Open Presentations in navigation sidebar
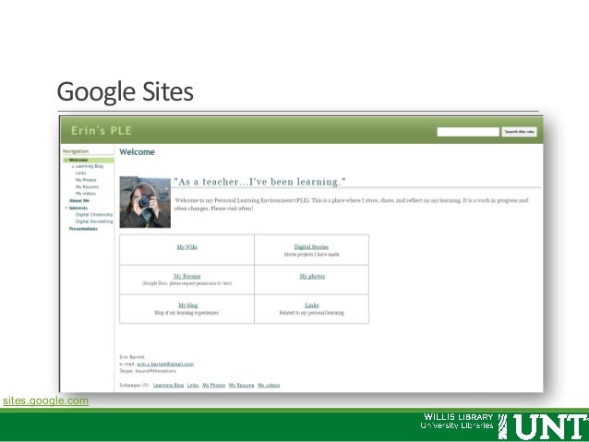This screenshot has width=589, height=442. coord(83,229)
